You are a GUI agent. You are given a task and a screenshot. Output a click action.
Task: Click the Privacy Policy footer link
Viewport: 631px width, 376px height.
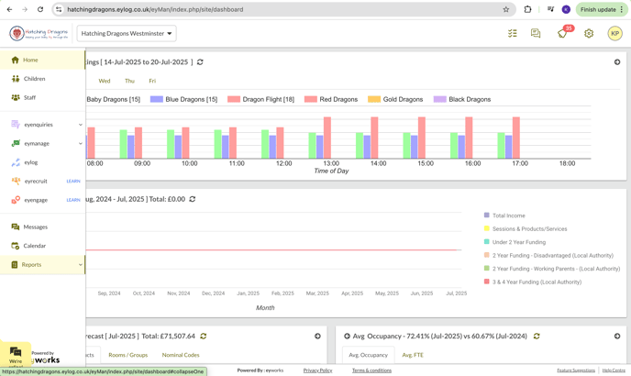[317, 370]
